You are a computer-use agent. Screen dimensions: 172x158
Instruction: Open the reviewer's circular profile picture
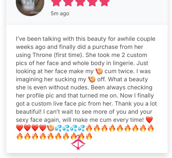pos(30,7)
